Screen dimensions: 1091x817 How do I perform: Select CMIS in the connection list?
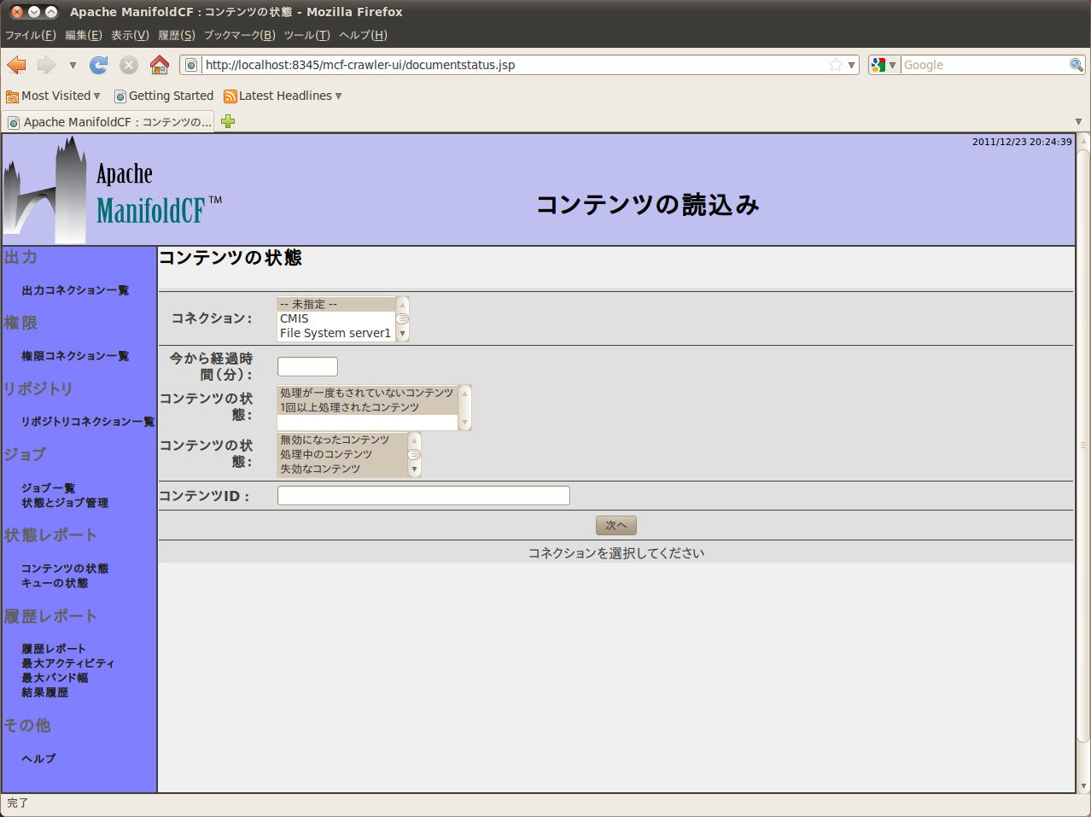click(x=295, y=318)
